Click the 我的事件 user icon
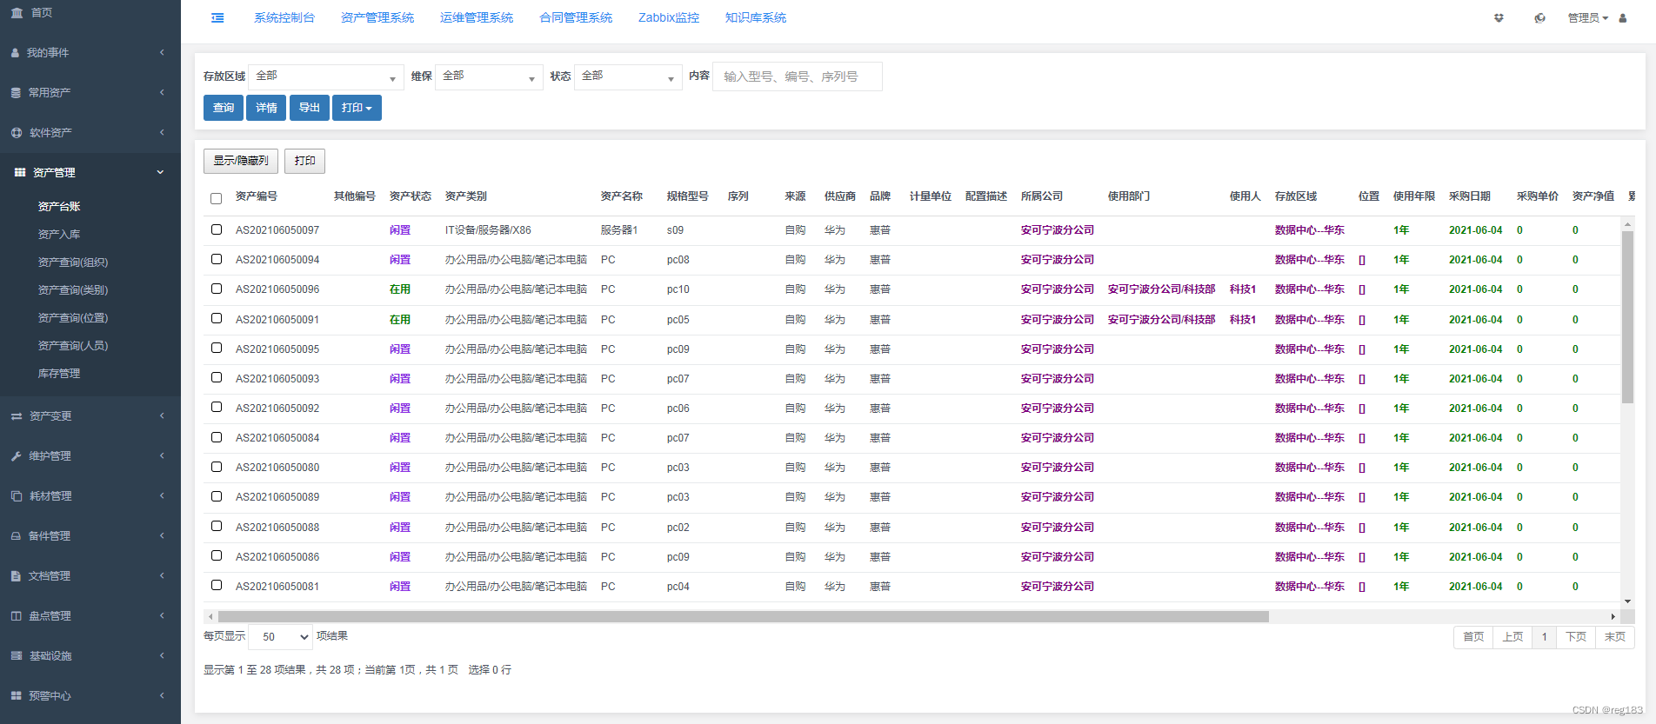Screen dimensions: 1656x724 pyautogui.click(x=16, y=53)
